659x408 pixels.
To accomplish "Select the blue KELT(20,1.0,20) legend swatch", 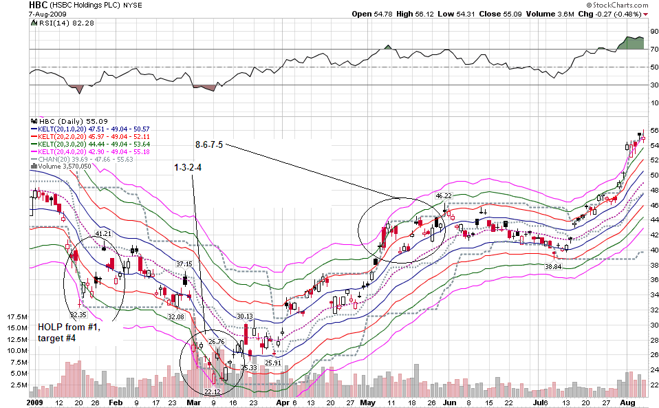I will pyautogui.click(x=34, y=129).
